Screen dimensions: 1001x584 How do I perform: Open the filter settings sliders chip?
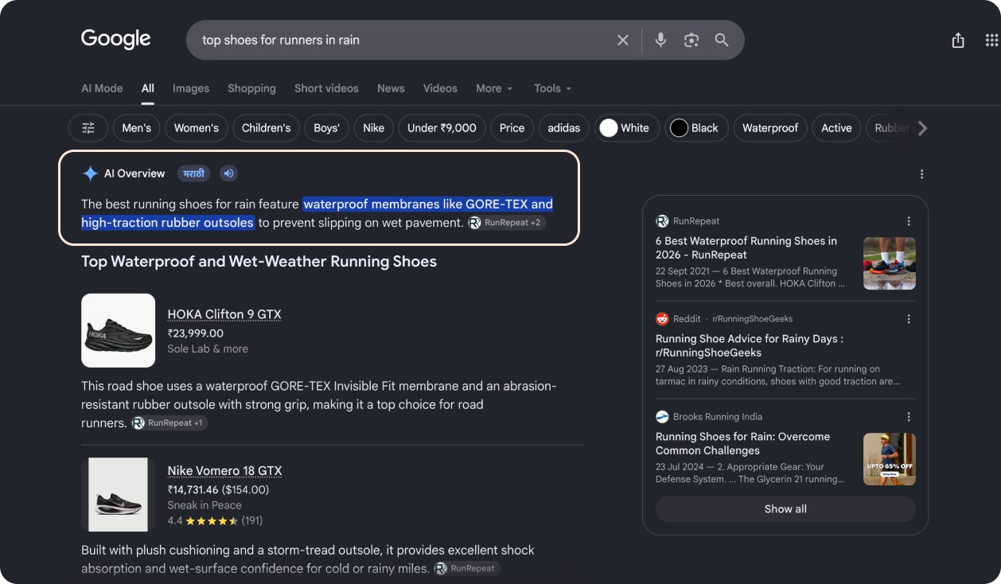coord(88,128)
